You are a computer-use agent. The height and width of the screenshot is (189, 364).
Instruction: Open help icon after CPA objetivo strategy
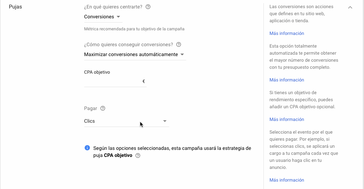point(138,156)
